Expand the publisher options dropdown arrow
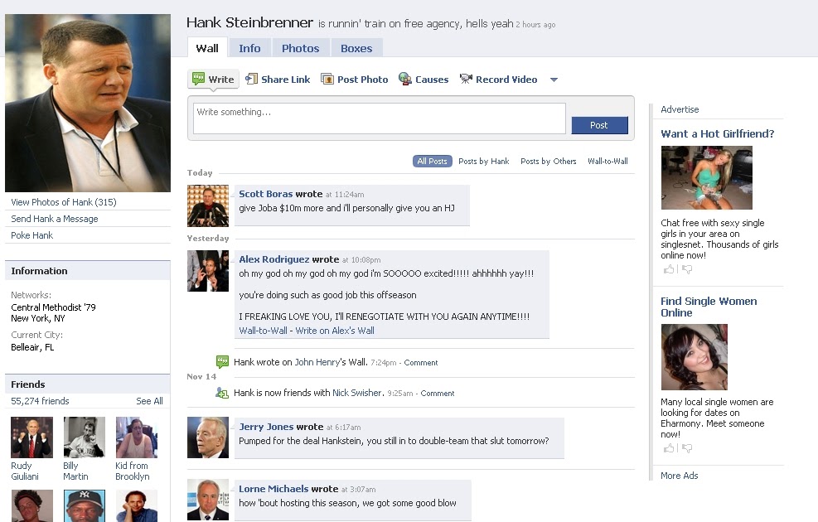Image resolution: width=818 pixels, height=522 pixels. [554, 80]
